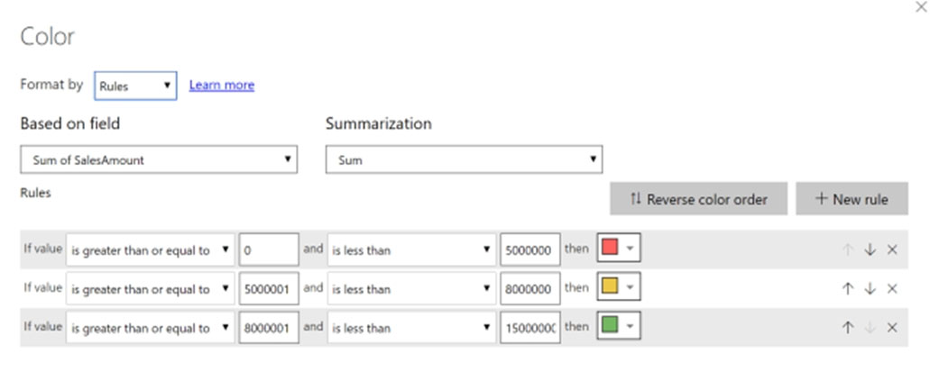Image resolution: width=930 pixels, height=372 pixels.
Task: Move the first rule down with arrow
Action: coord(870,250)
